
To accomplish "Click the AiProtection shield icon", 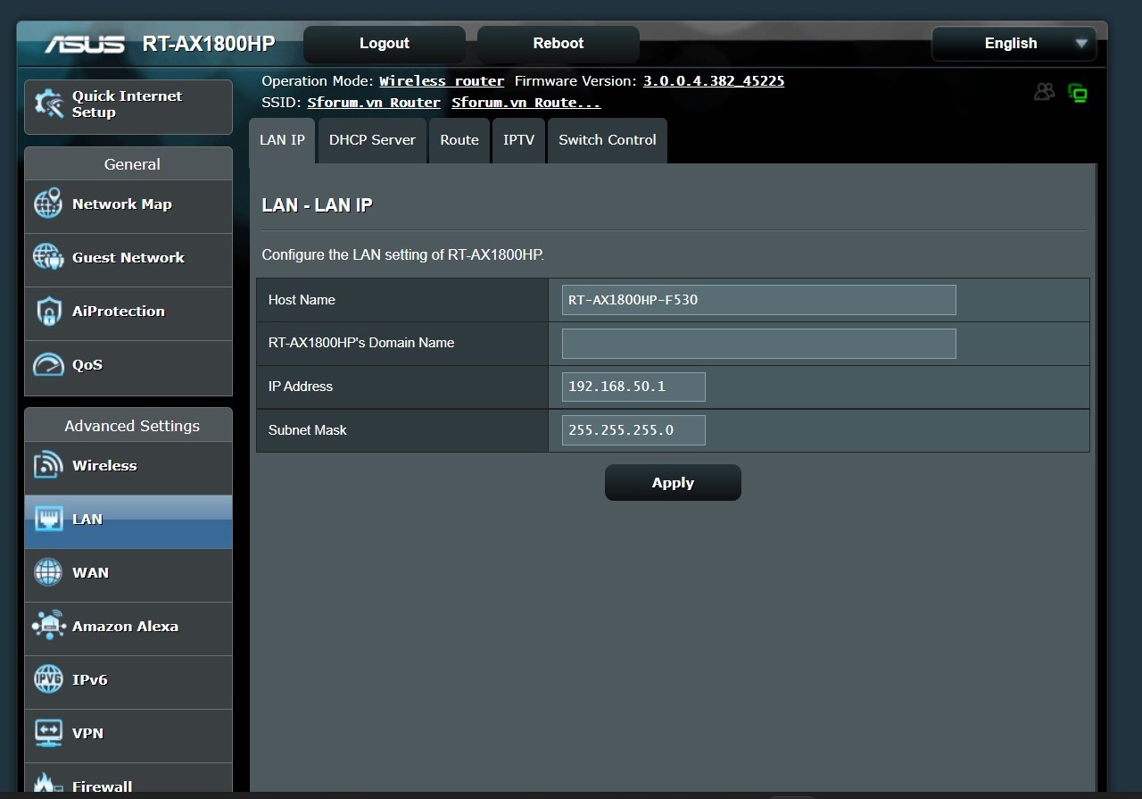I will pyautogui.click(x=48, y=311).
